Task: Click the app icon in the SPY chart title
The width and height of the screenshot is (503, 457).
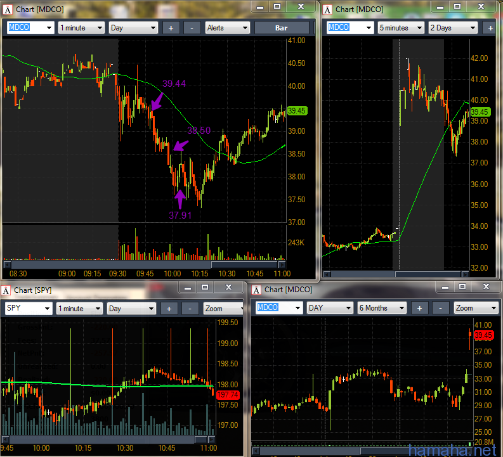Action: coord(6,290)
